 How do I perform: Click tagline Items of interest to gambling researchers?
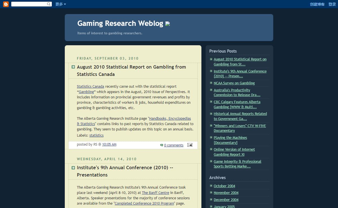110,33
